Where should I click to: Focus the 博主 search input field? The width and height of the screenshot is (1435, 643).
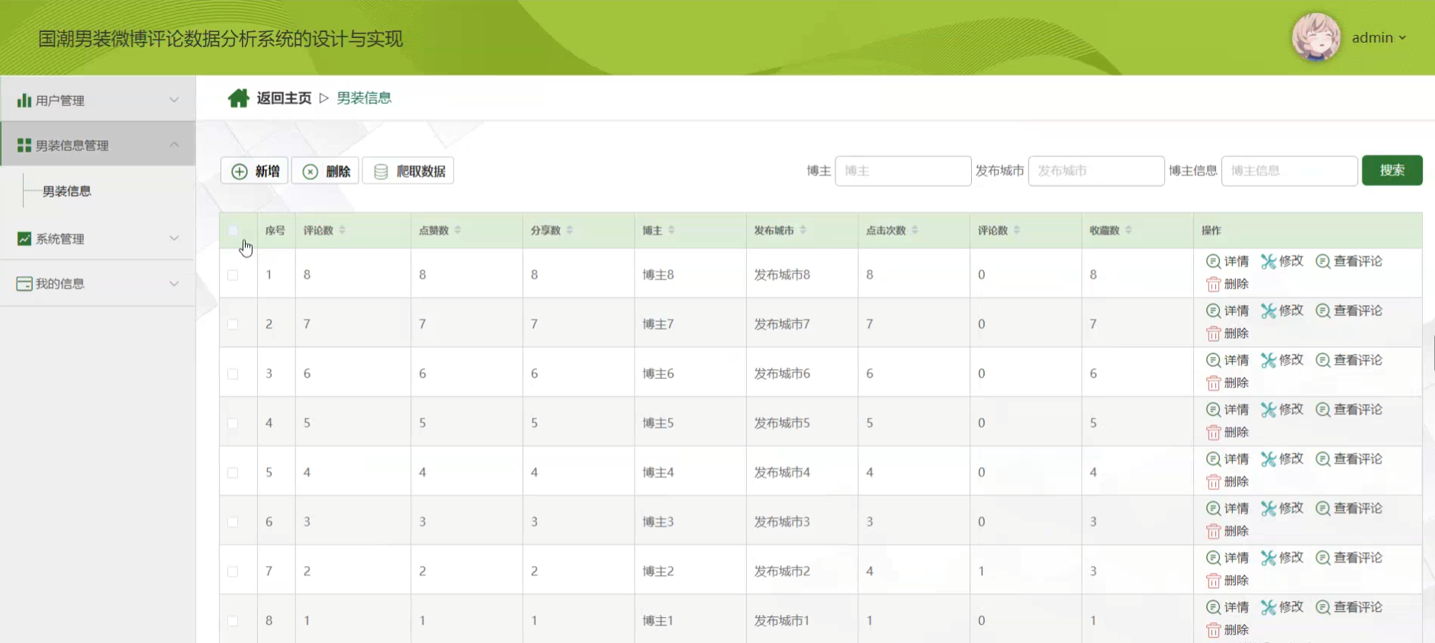(x=903, y=171)
